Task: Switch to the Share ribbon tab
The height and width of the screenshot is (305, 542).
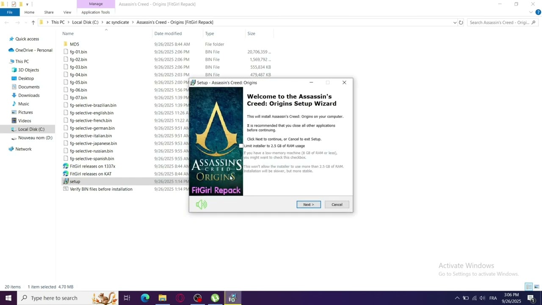Action: (49, 12)
